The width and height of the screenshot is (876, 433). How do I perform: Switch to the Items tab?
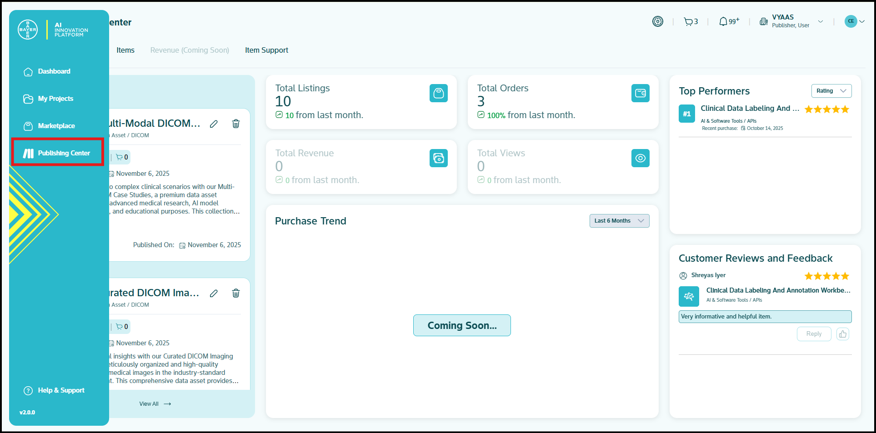[125, 50]
